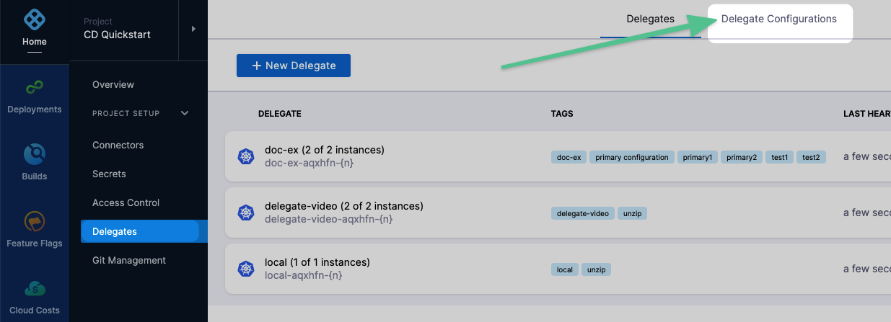891x322 pixels.
Task: Open the doc-ex delegate row
Action: click(x=558, y=156)
